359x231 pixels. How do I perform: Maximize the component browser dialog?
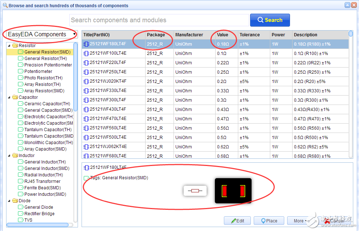pyautogui.click(x=347, y=5)
